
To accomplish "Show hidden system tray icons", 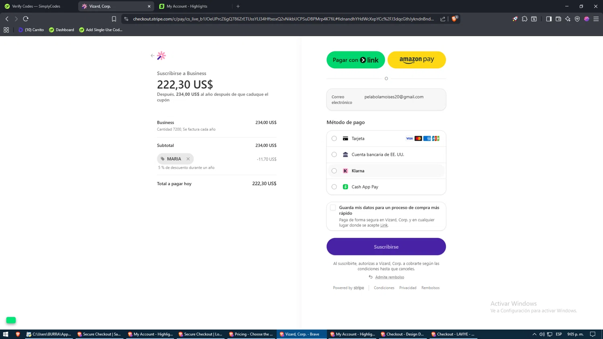I will coord(534,334).
